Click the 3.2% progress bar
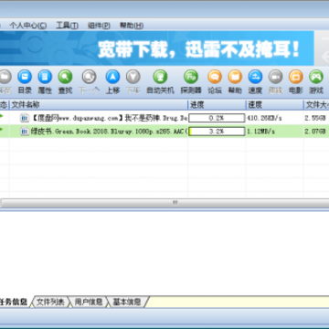The image size is (329, 329). pos(217,132)
